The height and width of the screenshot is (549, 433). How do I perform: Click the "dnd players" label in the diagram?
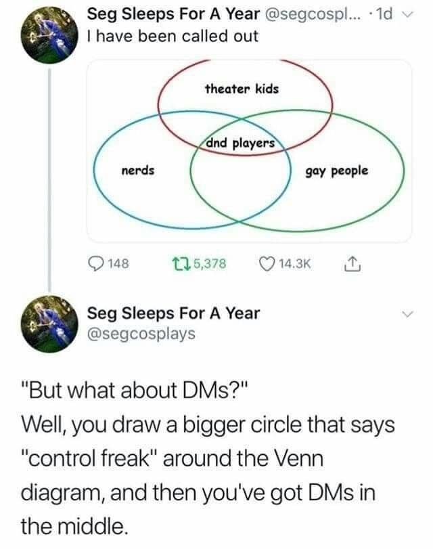[x=242, y=144]
